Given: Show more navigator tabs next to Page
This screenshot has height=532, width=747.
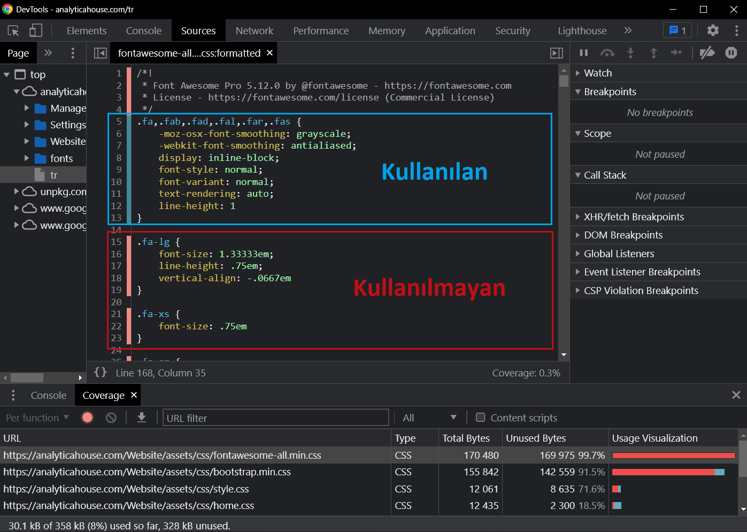Looking at the screenshot, I should (48, 53).
